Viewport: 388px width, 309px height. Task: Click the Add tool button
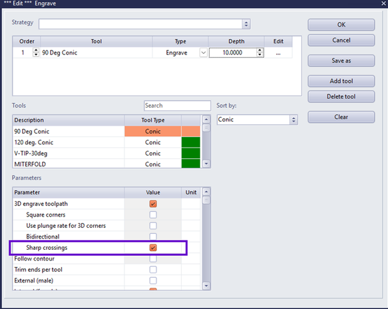341,81
